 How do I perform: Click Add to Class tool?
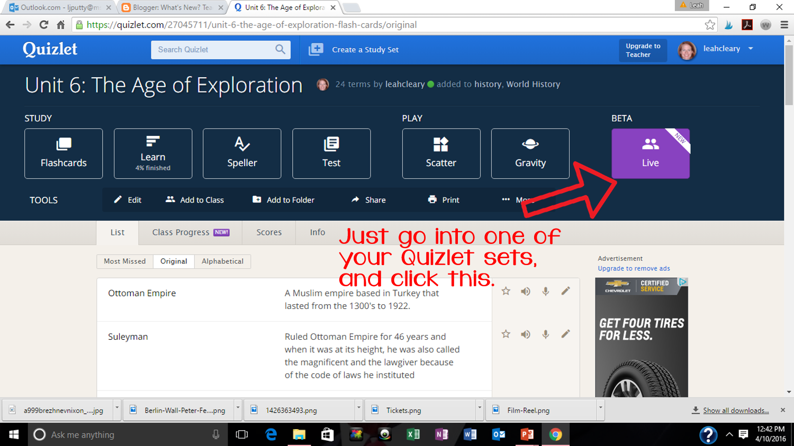pyautogui.click(x=195, y=200)
